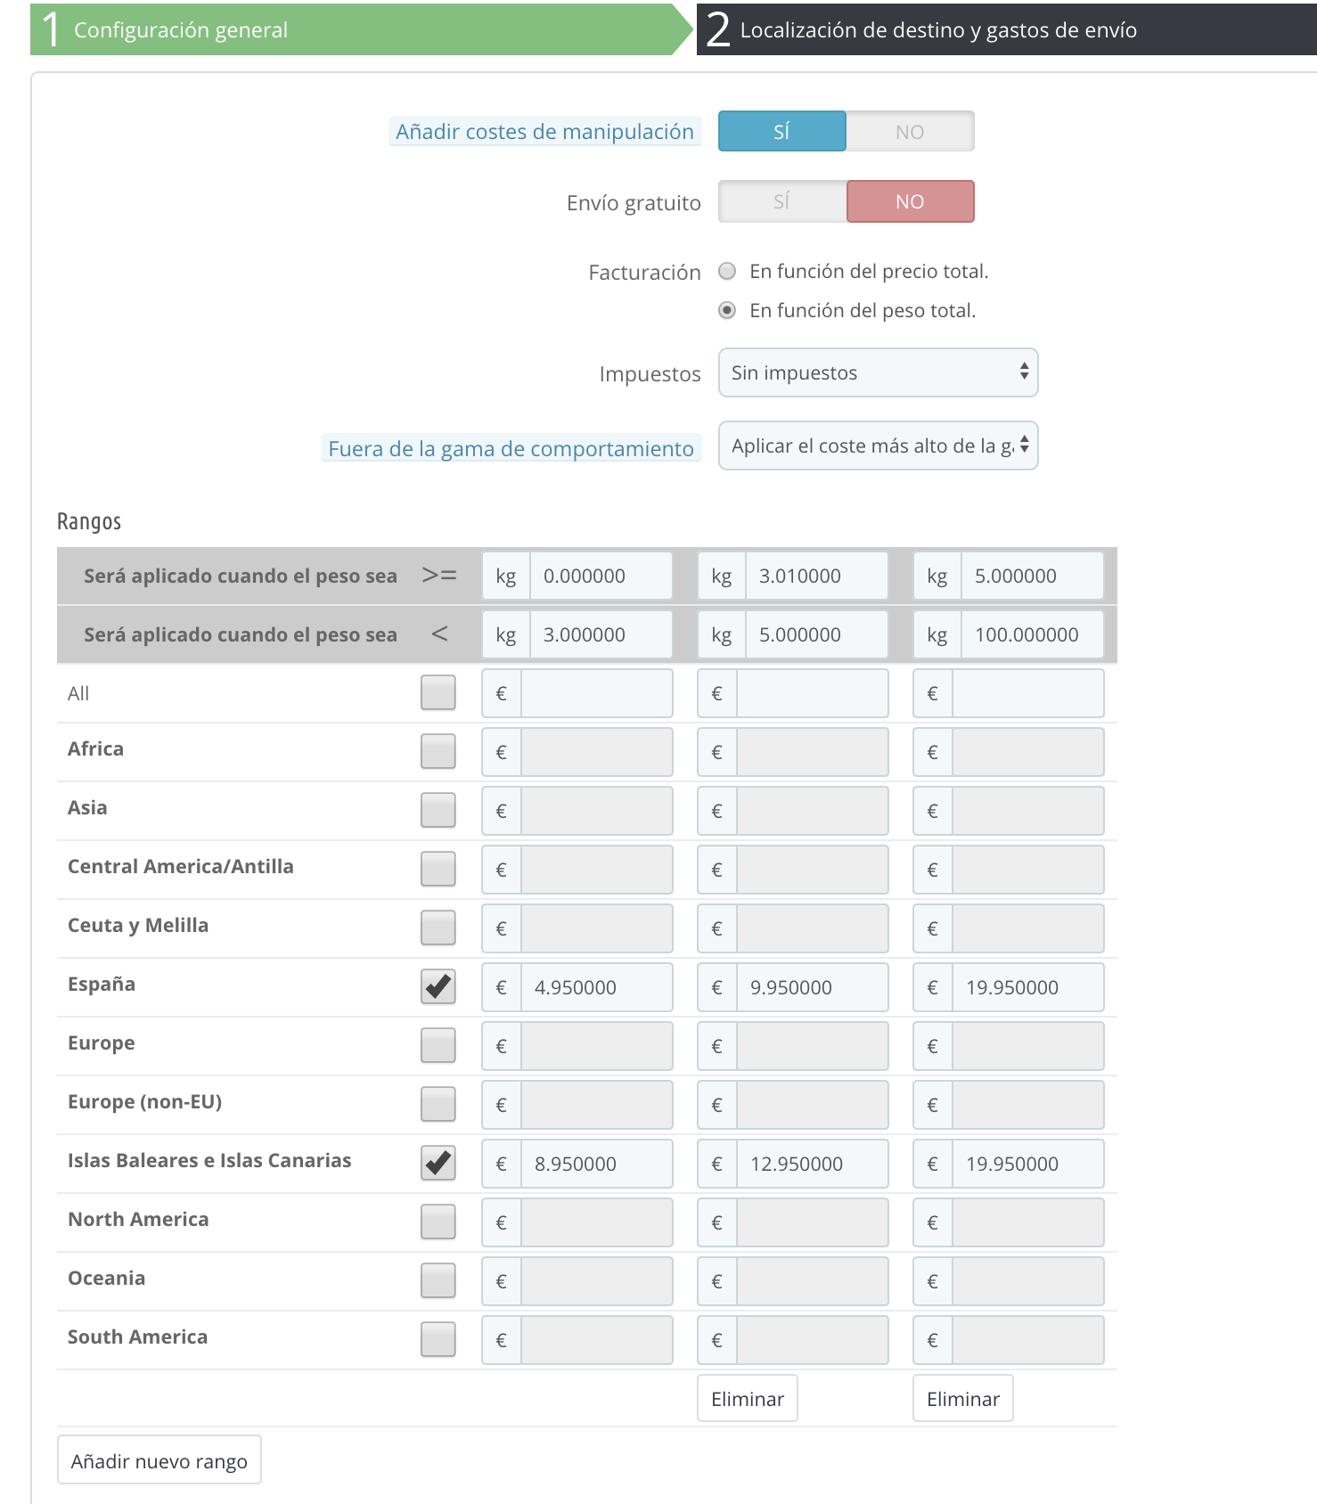
Task: Select billing by total weight radio
Action: click(x=727, y=310)
